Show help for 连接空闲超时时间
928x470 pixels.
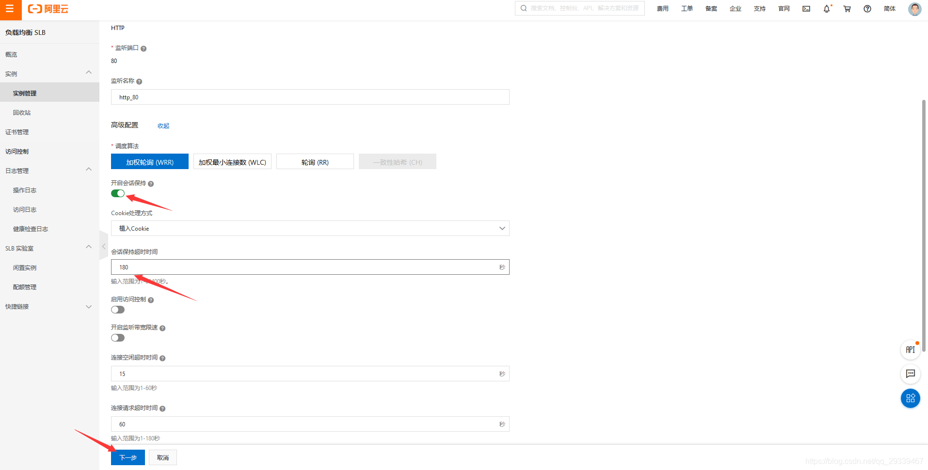coord(162,358)
